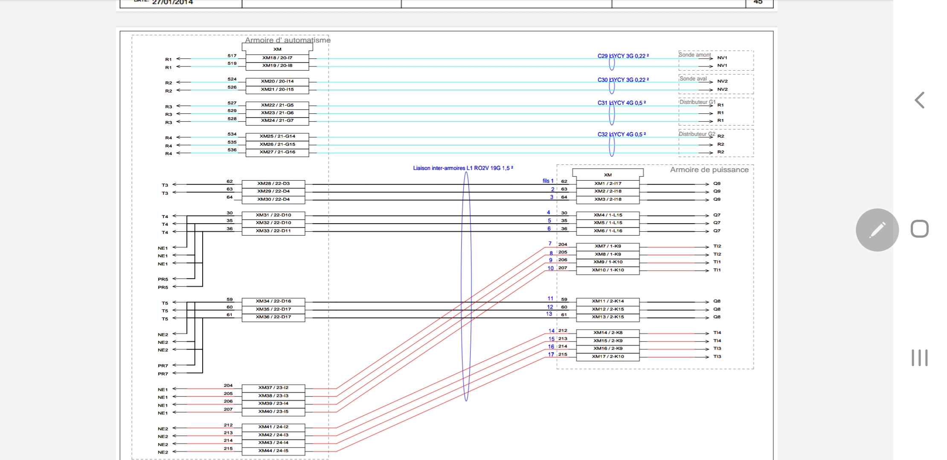Screen dimensions: 947x460
Task: Select terminal box XM18 / 20-I7
Action: tap(277, 58)
